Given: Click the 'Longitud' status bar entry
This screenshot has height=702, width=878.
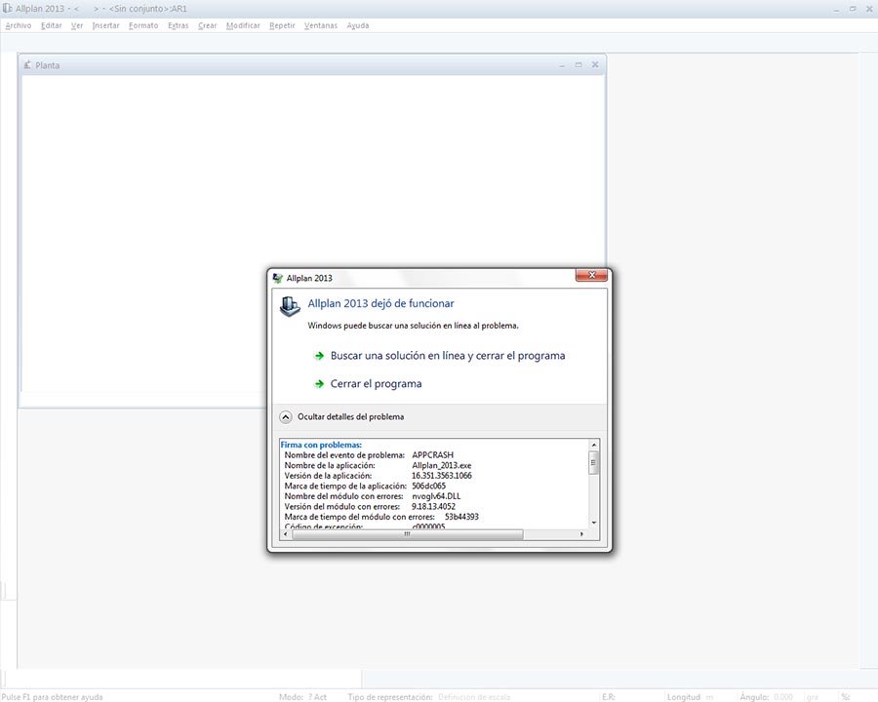Looking at the screenshot, I should click(684, 697).
